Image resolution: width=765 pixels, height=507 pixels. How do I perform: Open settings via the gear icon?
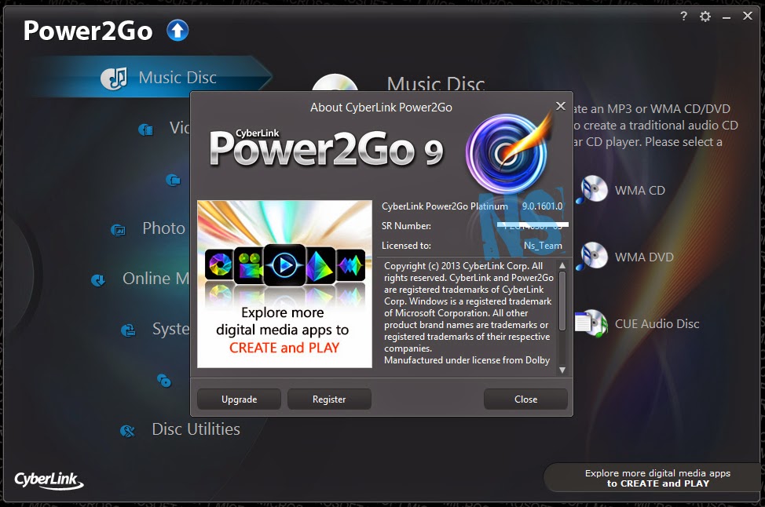pyautogui.click(x=705, y=16)
